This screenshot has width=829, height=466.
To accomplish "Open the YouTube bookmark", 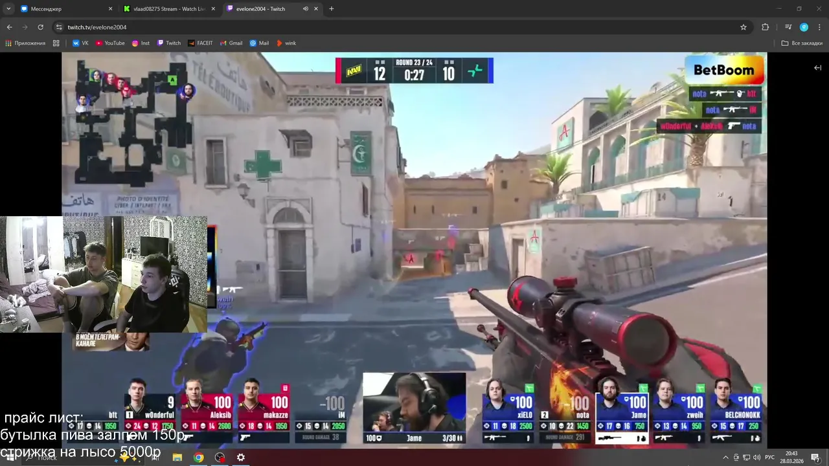I will coord(110,43).
